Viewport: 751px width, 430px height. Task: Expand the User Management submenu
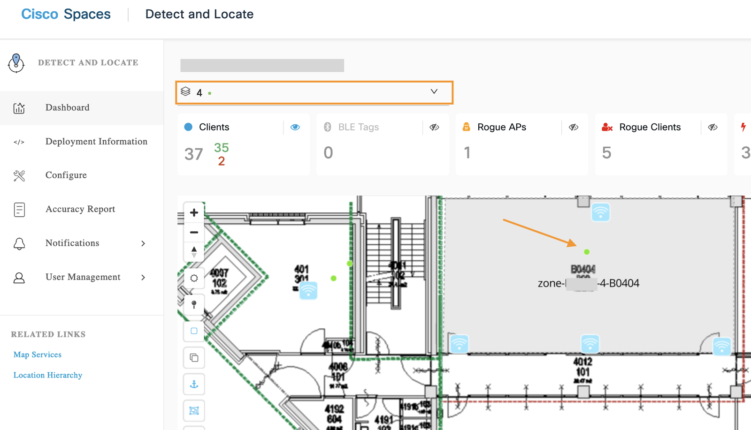pos(143,277)
